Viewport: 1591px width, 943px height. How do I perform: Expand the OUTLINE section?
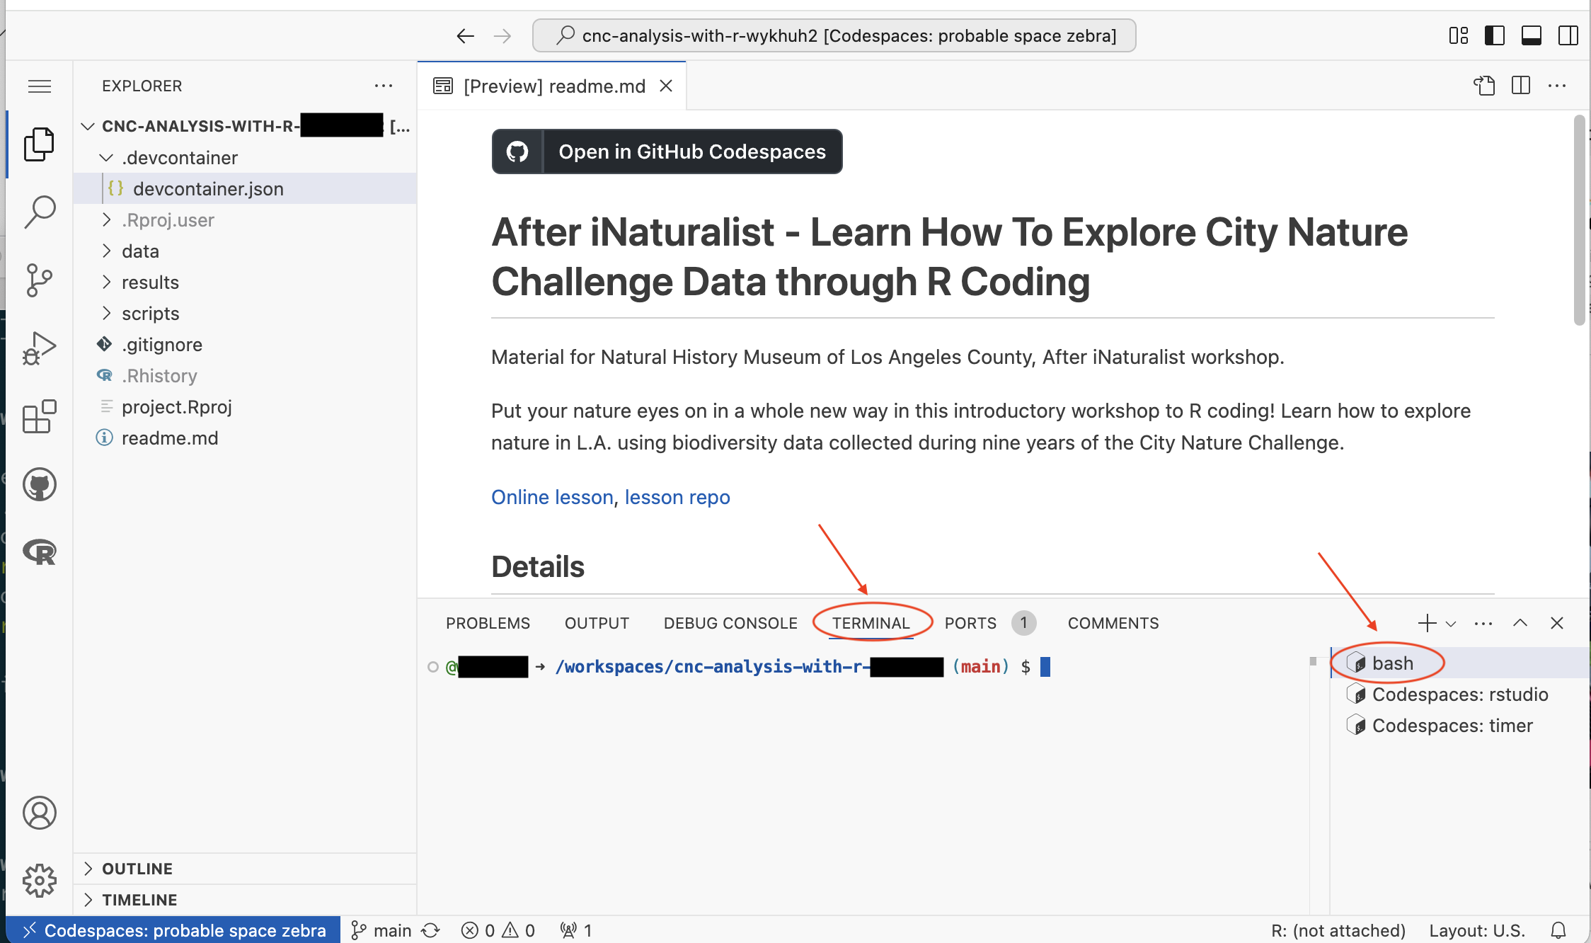click(x=245, y=869)
